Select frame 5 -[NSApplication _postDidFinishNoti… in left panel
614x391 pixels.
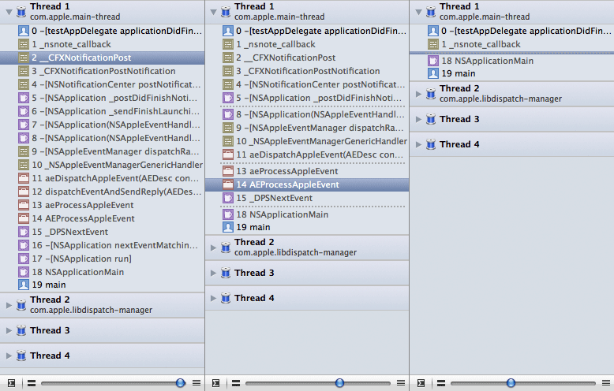103,98
